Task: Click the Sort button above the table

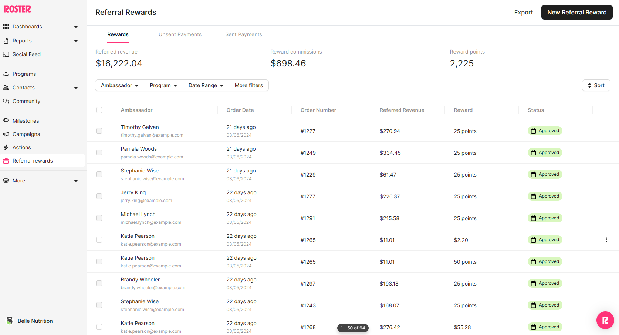Action: 596,85
